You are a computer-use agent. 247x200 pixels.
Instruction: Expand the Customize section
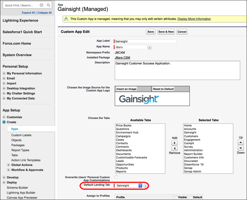(4, 117)
